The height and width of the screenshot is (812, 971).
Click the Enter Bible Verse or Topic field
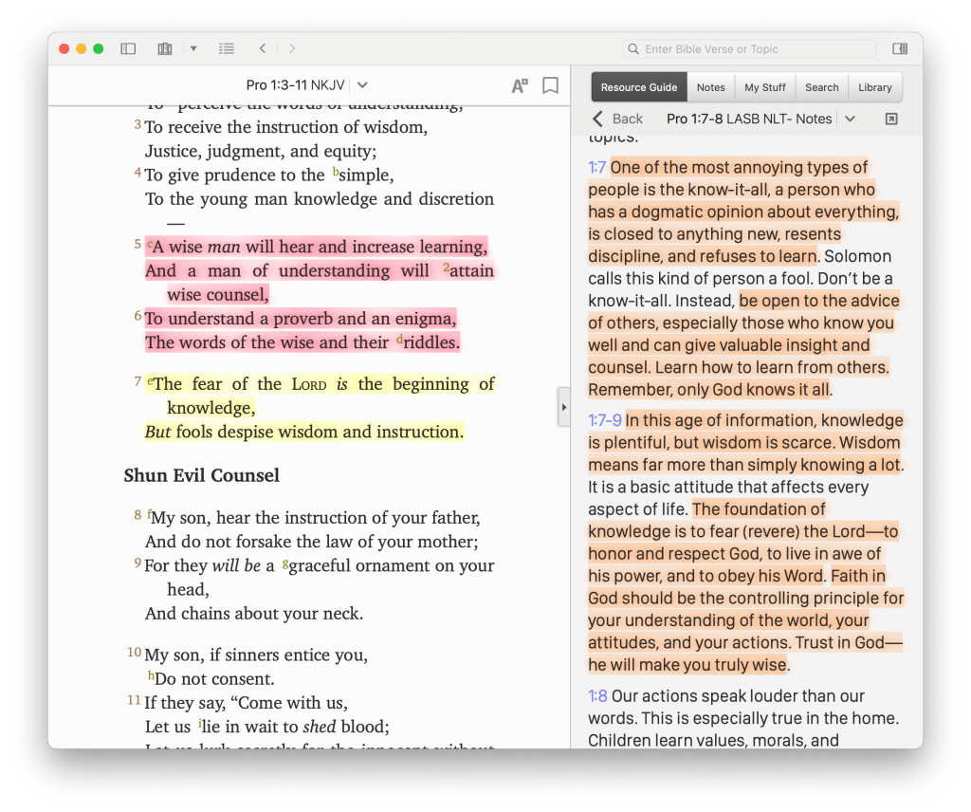point(749,49)
